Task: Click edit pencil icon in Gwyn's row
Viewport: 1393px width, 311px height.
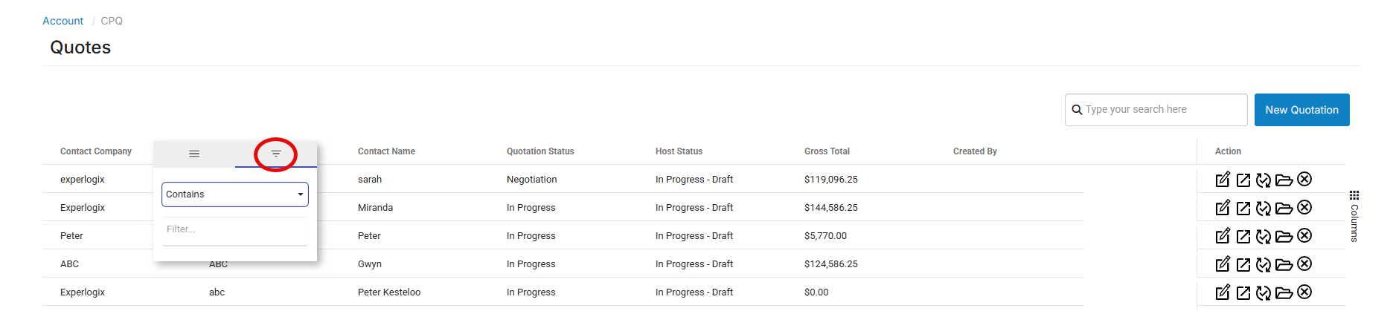Action: (x=1223, y=264)
